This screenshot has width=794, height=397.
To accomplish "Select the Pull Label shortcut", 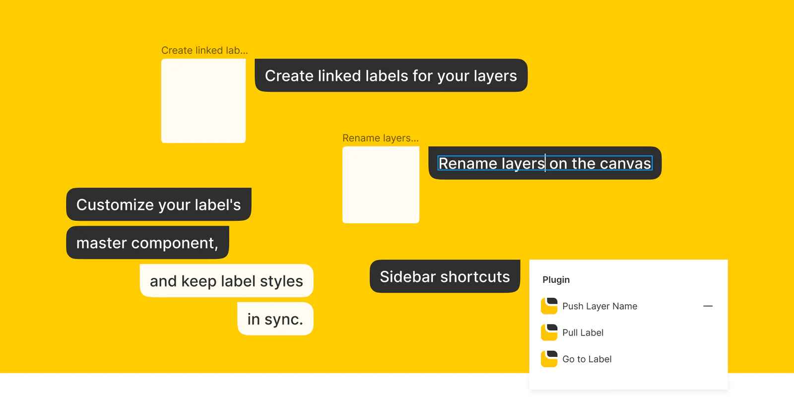I will tap(583, 332).
